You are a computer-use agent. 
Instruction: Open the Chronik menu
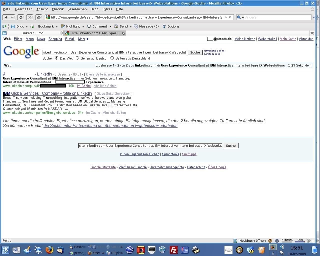[58, 9]
